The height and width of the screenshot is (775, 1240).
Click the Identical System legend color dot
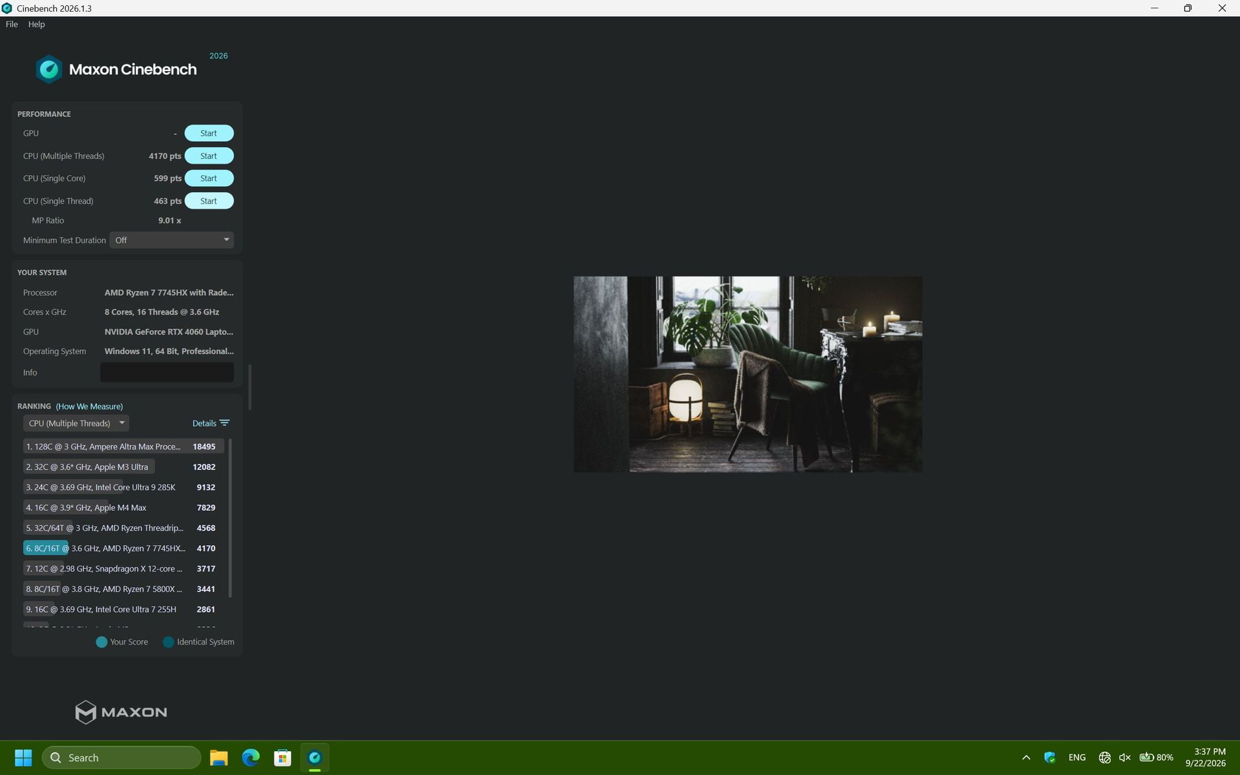pyautogui.click(x=169, y=642)
